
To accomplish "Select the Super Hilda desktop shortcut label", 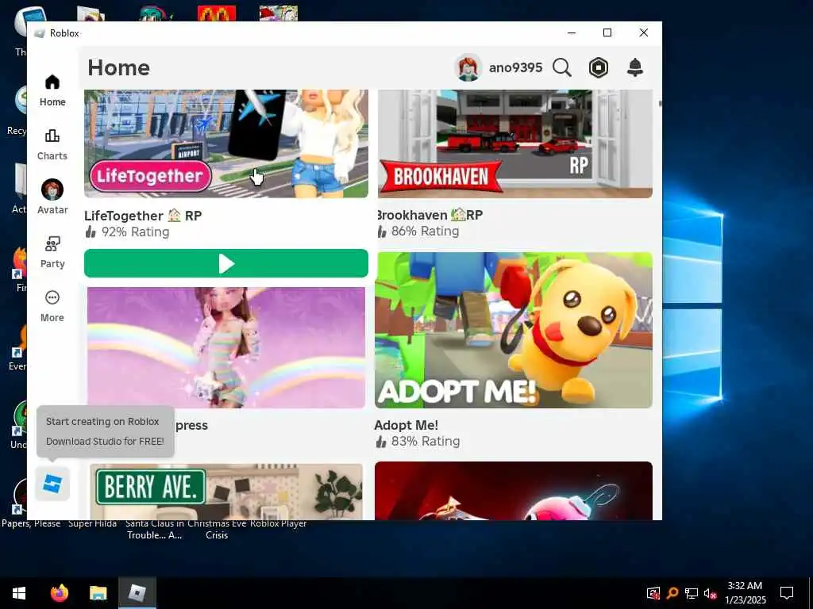I will [x=92, y=523].
